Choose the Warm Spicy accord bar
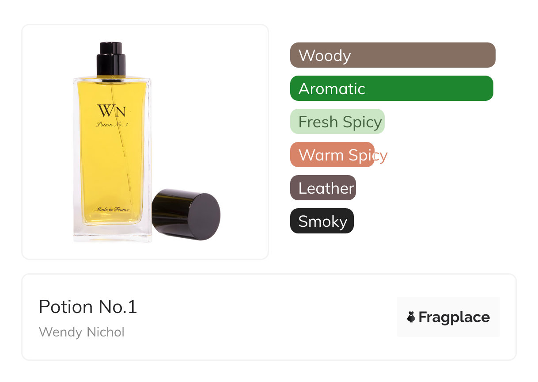The height and width of the screenshot is (382, 538). [x=332, y=155]
